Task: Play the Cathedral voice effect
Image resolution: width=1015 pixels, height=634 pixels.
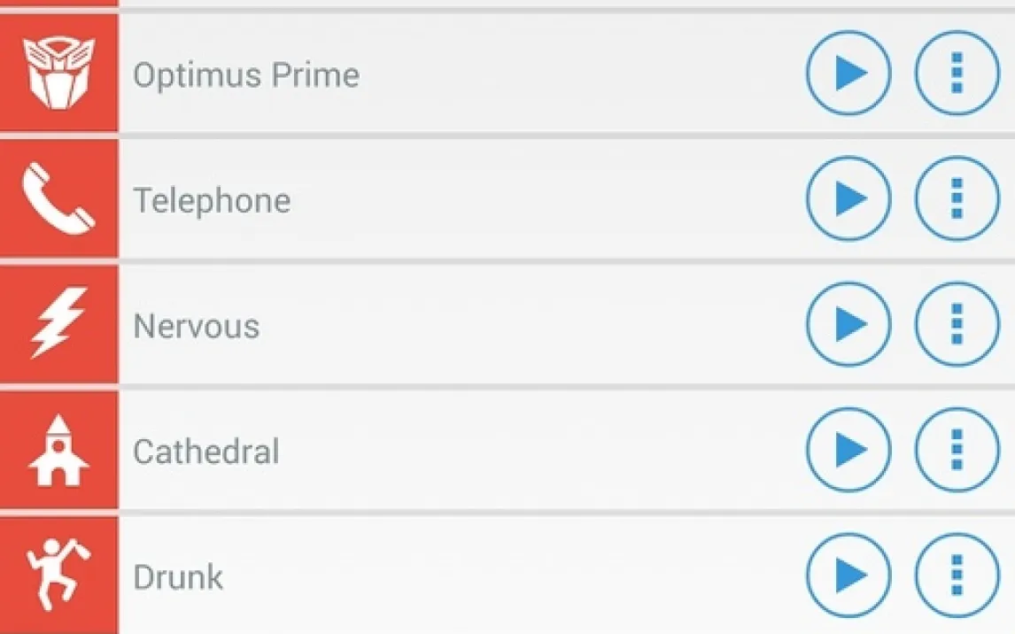Action: tap(848, 451)
